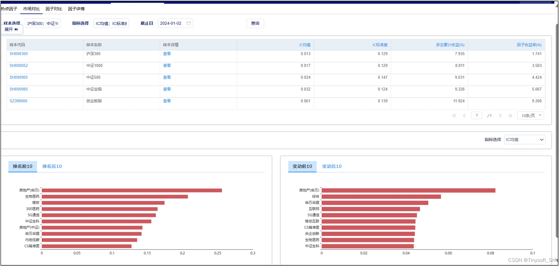The height and width of the screenshot is (266, 560).
Task: Click the 300医药 bar in ranking chart
Action: click(x=100, y=209)
